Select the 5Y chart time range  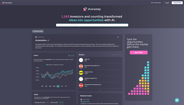(66, 86)
